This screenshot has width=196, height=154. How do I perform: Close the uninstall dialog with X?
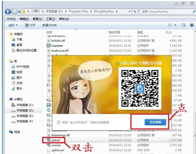pyautogui.click(x=166, y=58)
